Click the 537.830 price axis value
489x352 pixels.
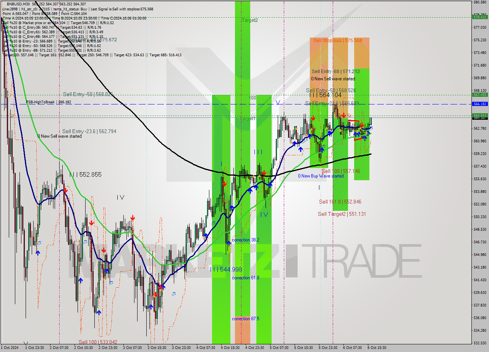(x=480, y=305)
